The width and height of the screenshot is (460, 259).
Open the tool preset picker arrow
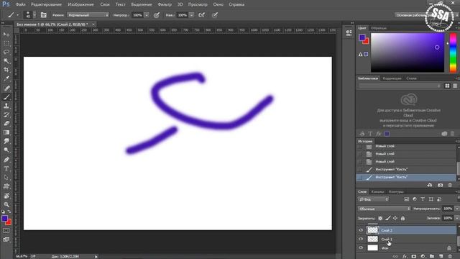[17, 15]
